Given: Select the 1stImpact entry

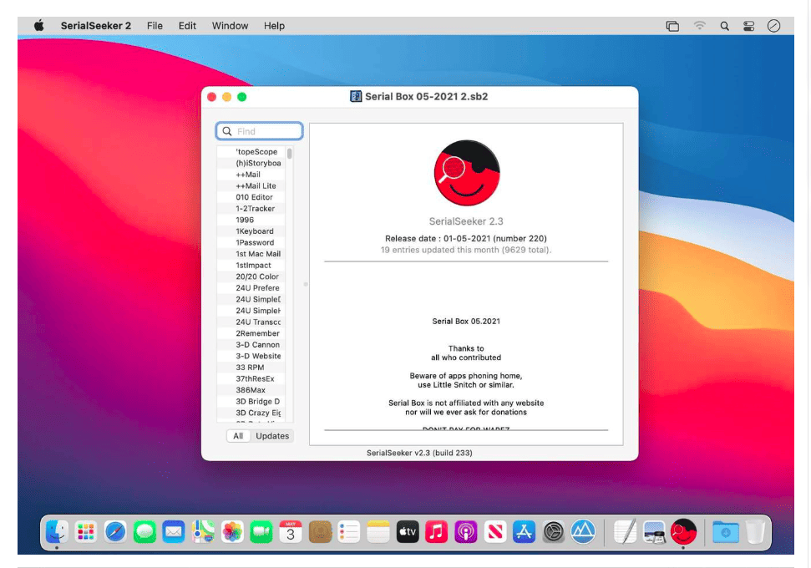Looking at the screenshot, I should (x=251, y=266).
